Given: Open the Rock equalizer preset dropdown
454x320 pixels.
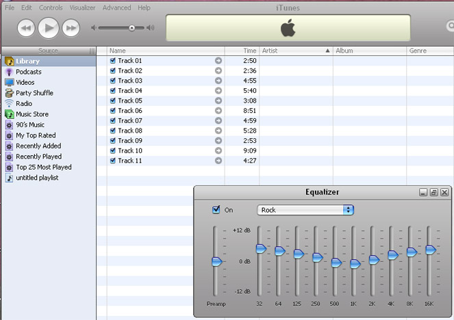Looking at the screenshot, I should [305, 210].
